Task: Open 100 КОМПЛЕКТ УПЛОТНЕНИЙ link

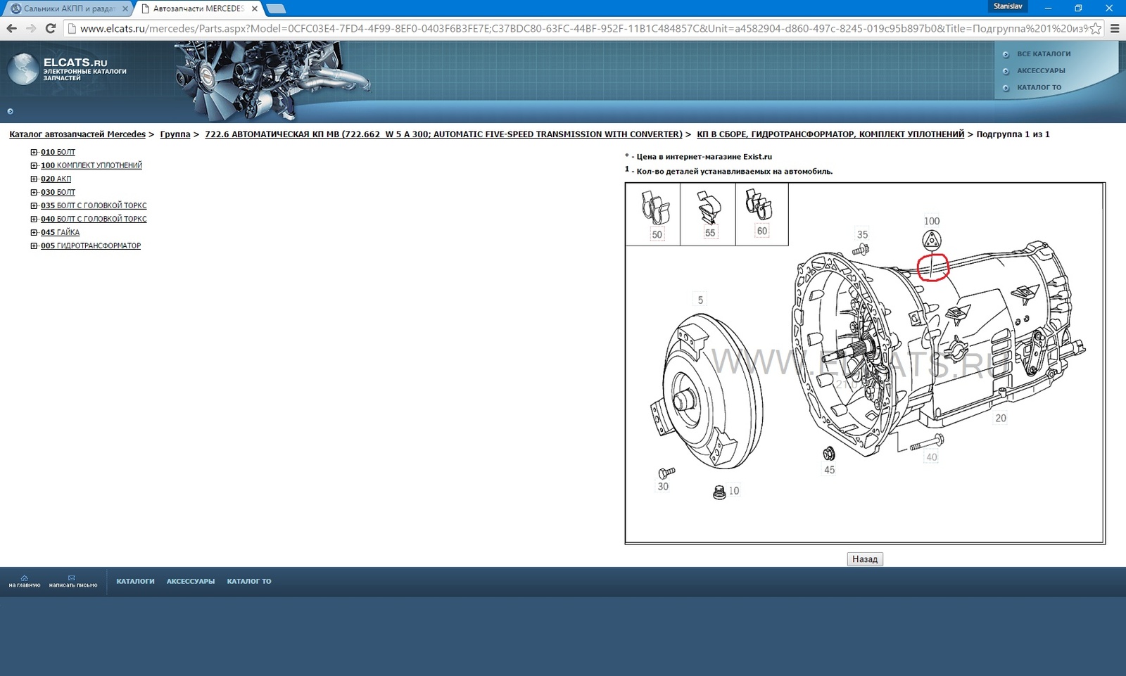Action: coord(91,165)
